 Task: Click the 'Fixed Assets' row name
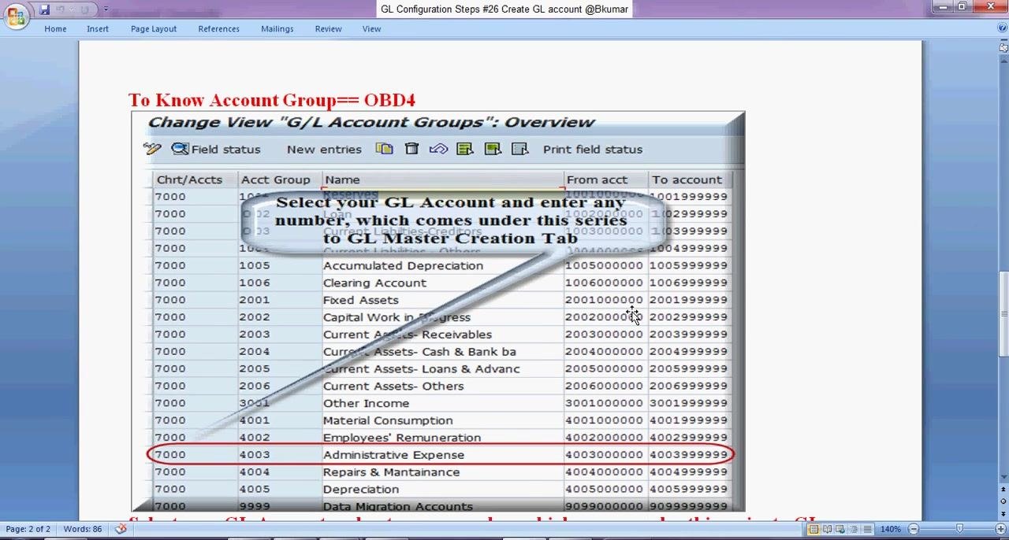[x=360, y=300]
